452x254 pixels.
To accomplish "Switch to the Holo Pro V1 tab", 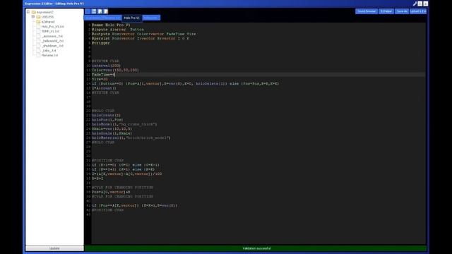I will coord(132,18).
